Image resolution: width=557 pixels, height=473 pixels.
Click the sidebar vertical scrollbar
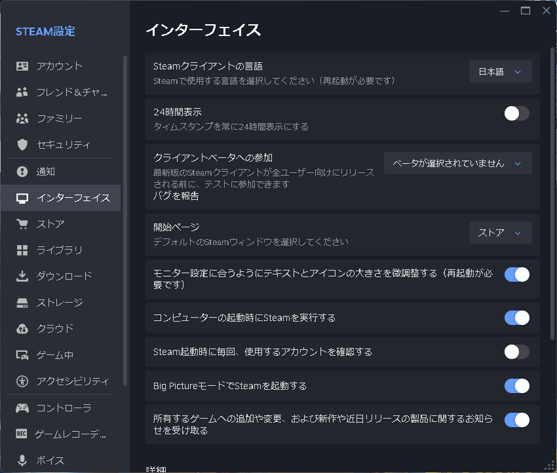point(125,220)
